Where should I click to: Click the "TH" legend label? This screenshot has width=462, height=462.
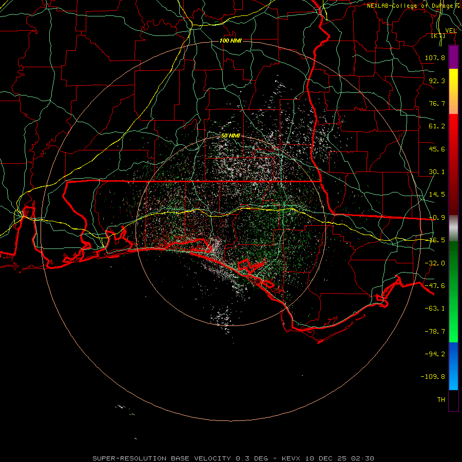pyautogui.click(x=441, y=400)
